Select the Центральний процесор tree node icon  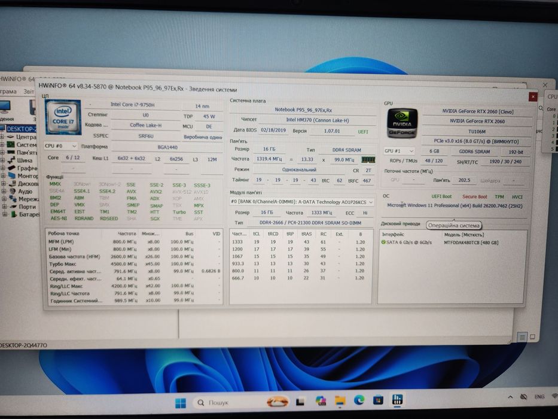tap(11, 137)
